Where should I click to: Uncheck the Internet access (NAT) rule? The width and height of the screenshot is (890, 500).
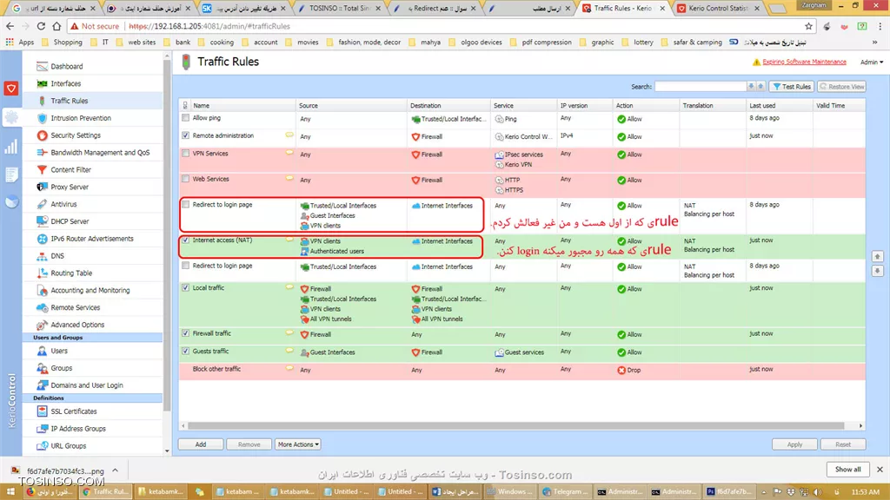[186, 240]
